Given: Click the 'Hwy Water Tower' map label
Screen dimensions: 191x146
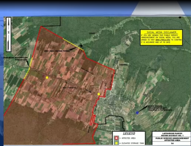Looking at the screenshot, I should pos(57,51).
